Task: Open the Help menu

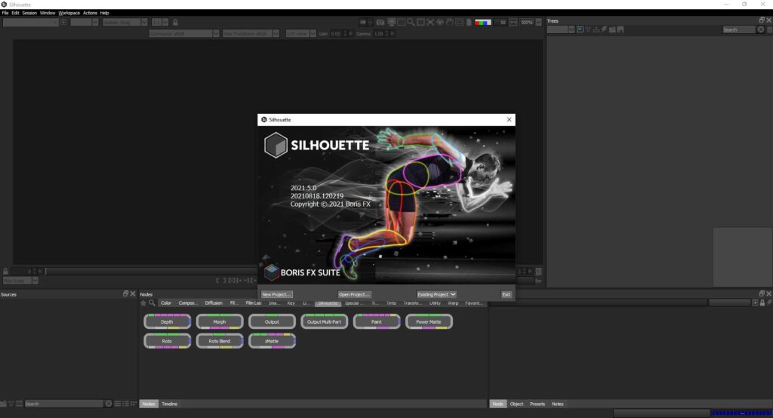Action: pos(104,13)
